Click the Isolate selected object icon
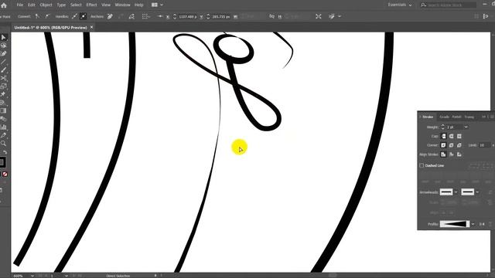This screenshot has height=278, width=495. coord(319,16)
